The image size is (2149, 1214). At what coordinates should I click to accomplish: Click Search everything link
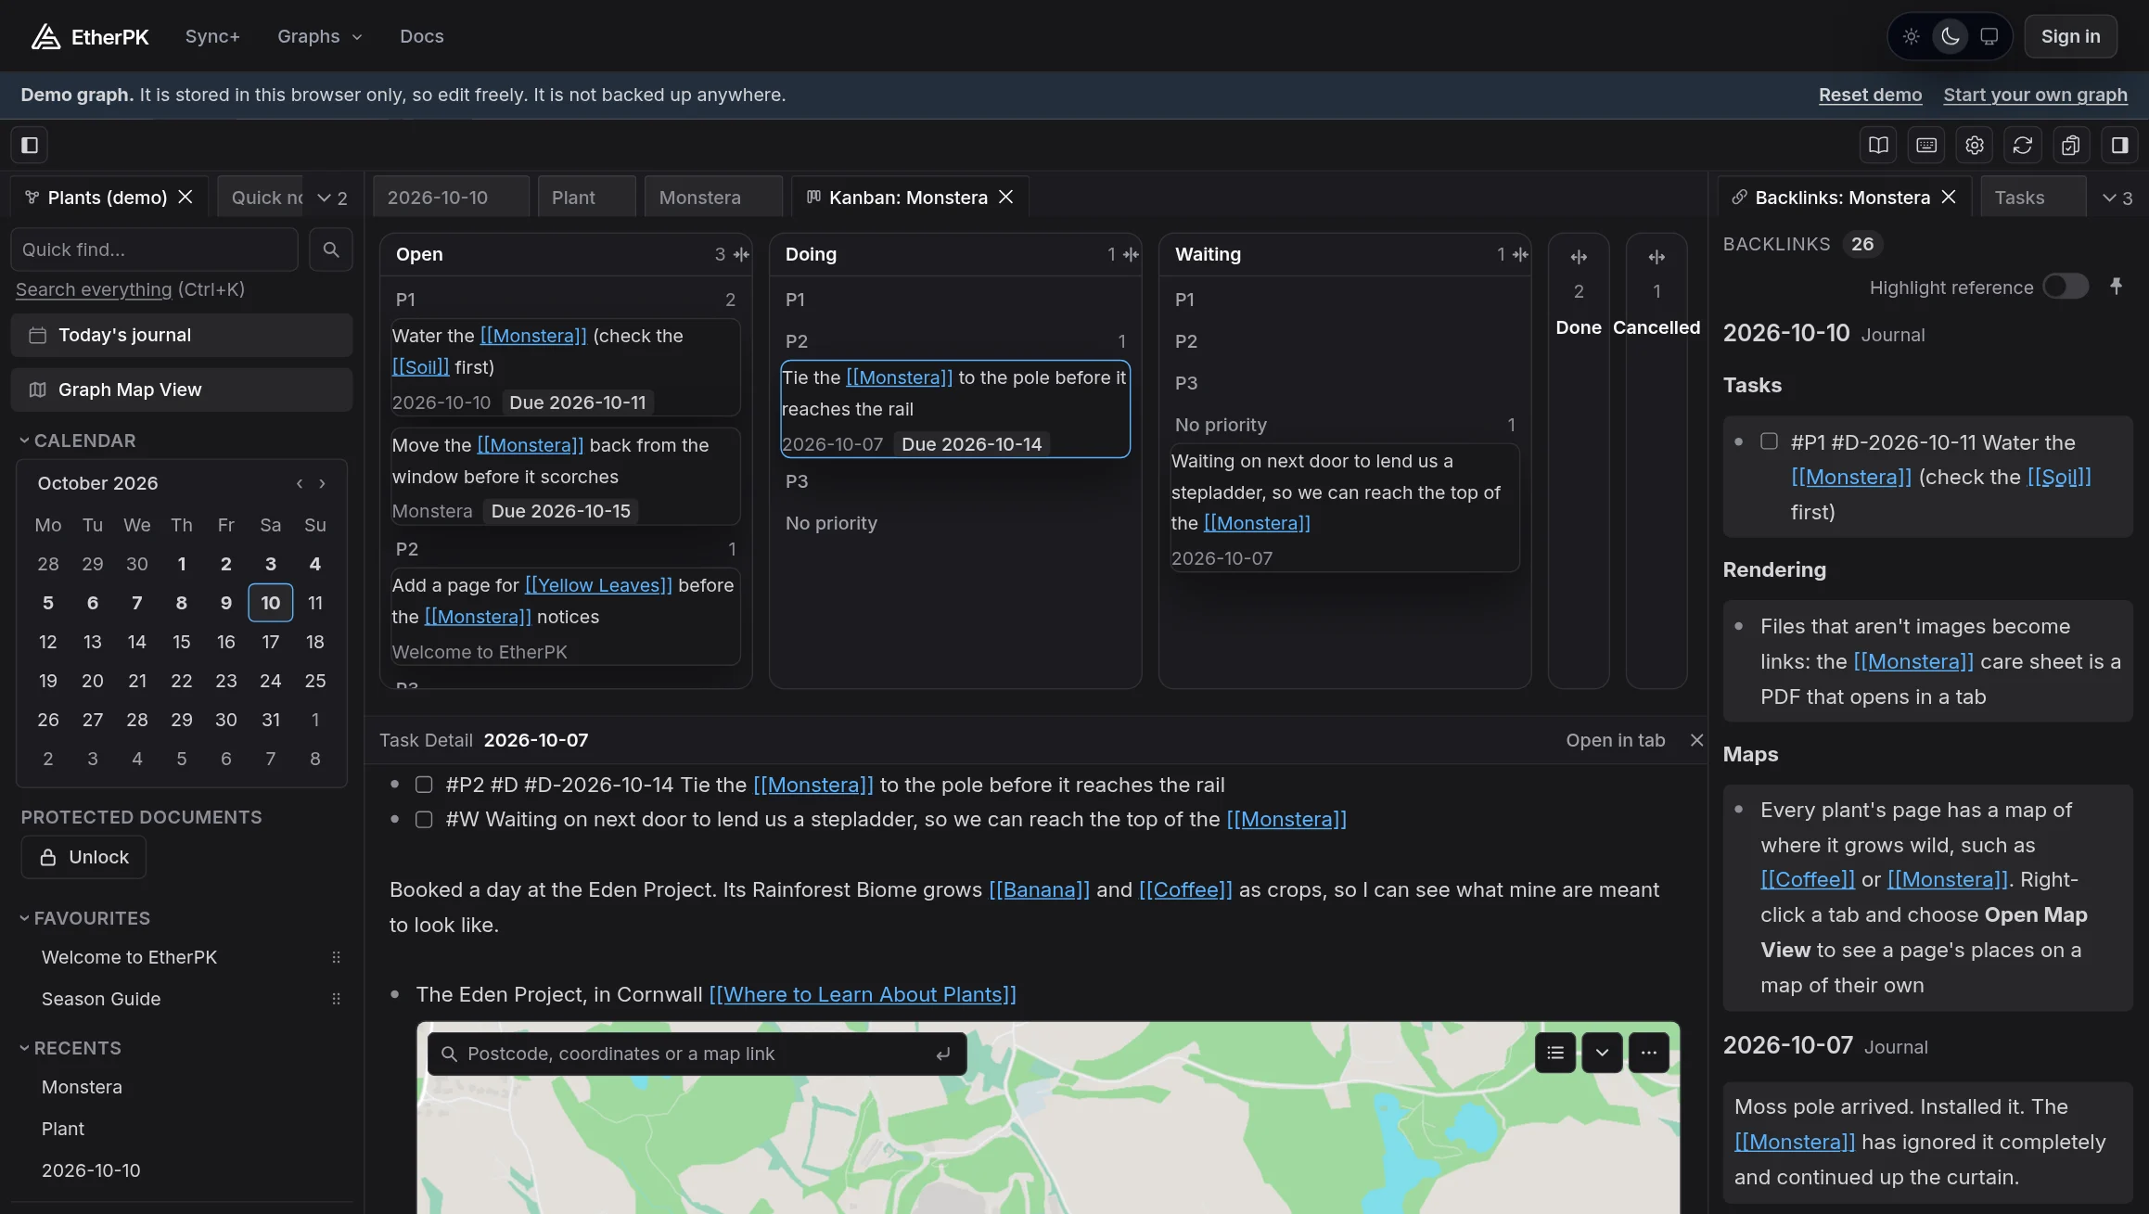point(94,289)
